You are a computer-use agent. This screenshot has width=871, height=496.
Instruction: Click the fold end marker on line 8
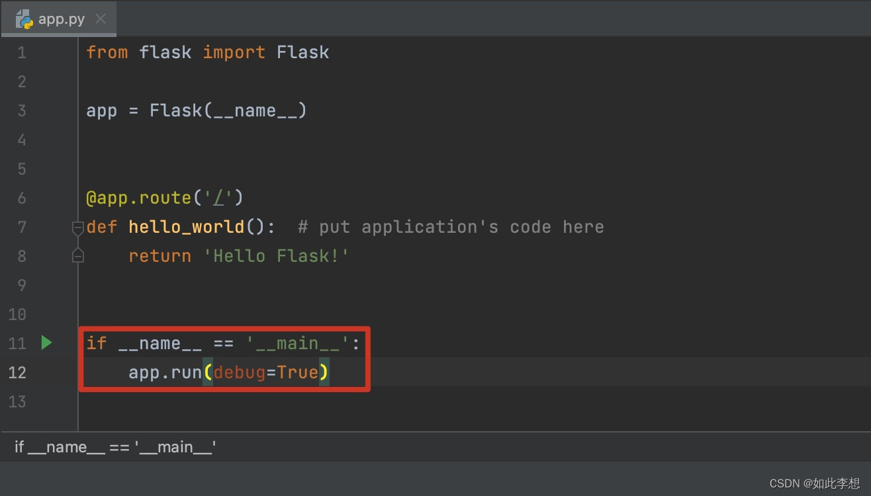click(77, 255)
